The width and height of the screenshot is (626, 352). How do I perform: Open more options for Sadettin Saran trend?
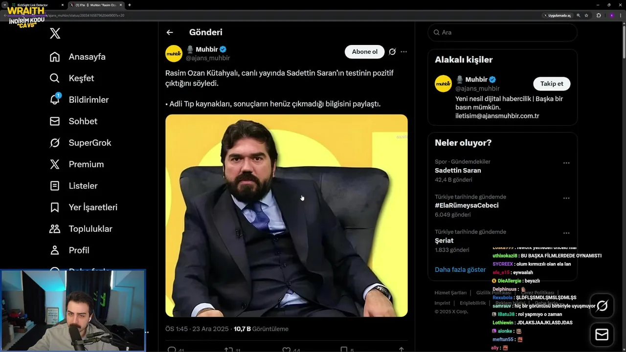tap(566, 163)
